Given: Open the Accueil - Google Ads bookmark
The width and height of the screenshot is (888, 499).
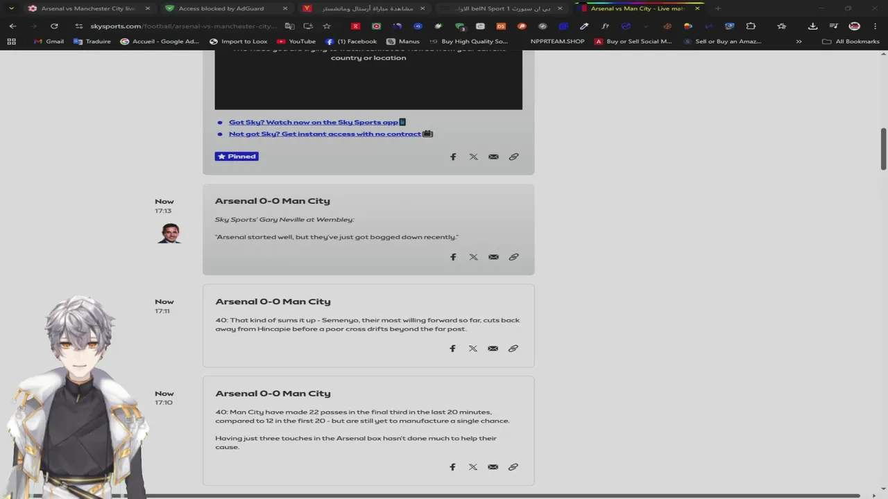Looking at the screenshot, I should tap(160, 42).
